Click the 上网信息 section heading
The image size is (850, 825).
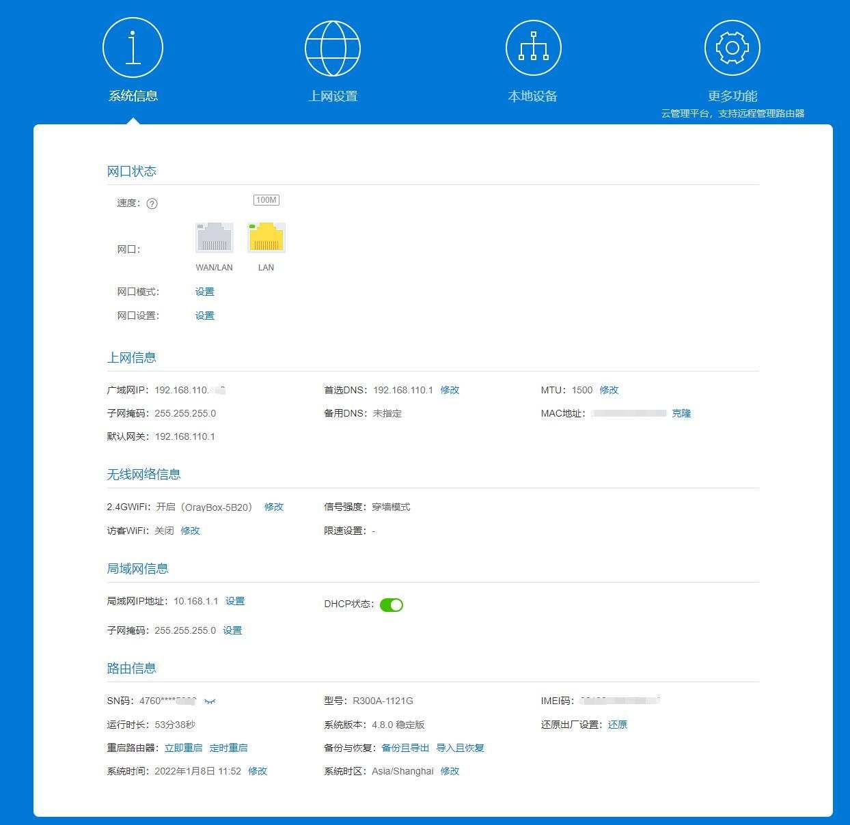(131, 358)
